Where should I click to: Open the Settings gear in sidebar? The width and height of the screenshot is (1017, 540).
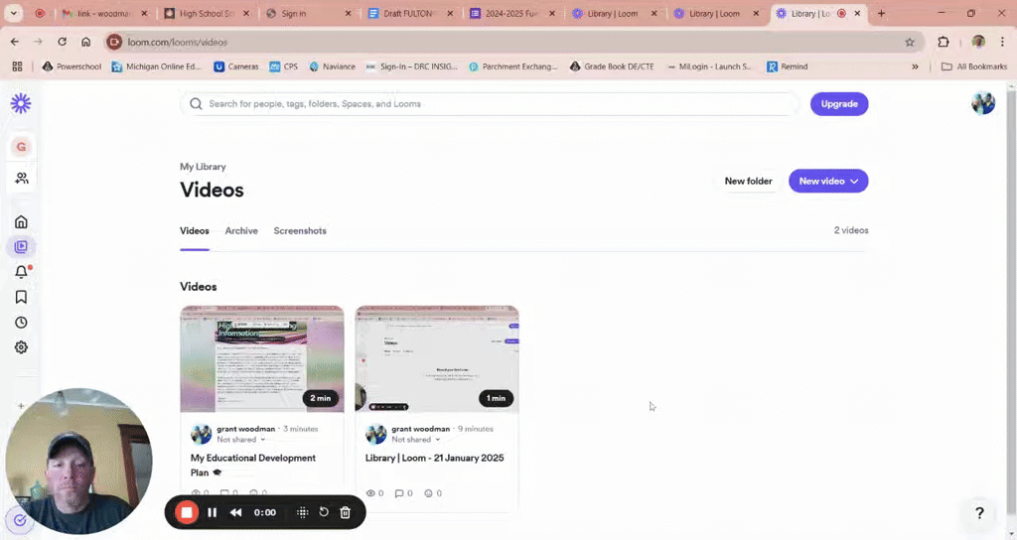pos(21,347)
